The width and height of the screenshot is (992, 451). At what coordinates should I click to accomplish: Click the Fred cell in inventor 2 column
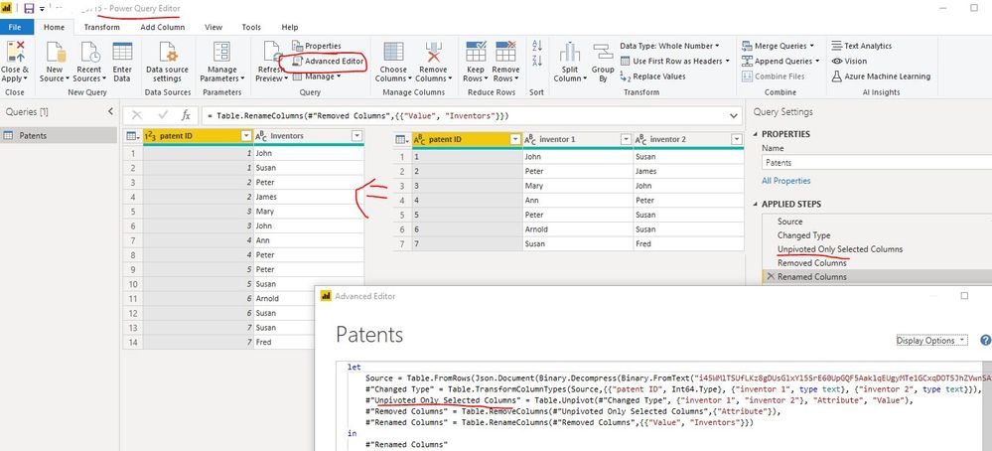[689, 243]
